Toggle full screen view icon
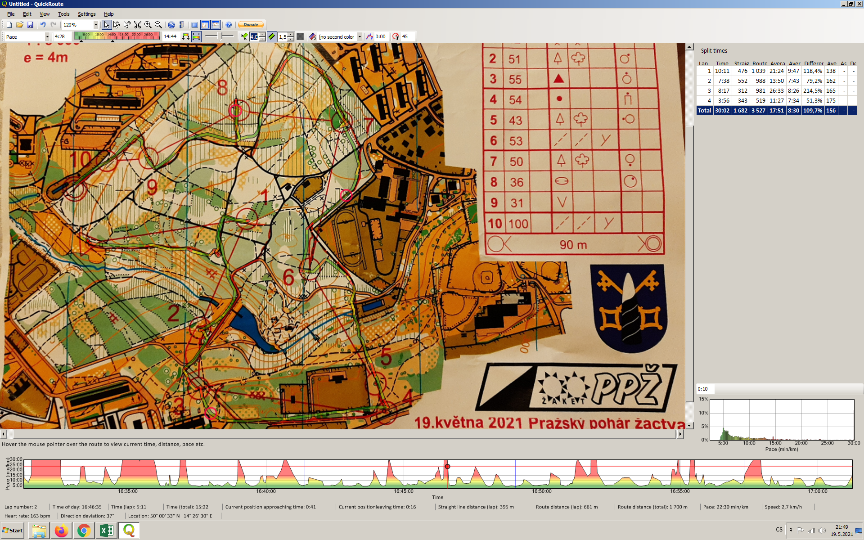The image size is (864, 540). tap(195, 25)
